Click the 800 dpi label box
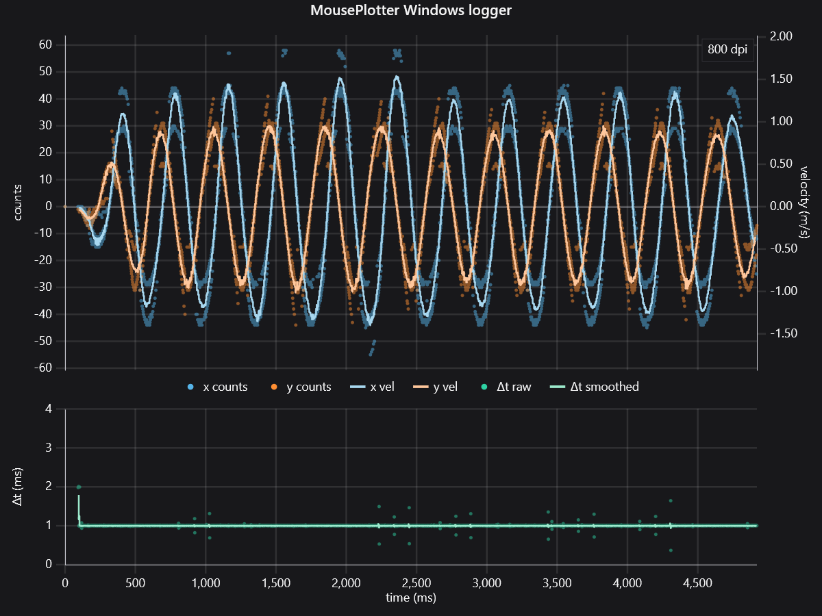 [x=727, y=50]
